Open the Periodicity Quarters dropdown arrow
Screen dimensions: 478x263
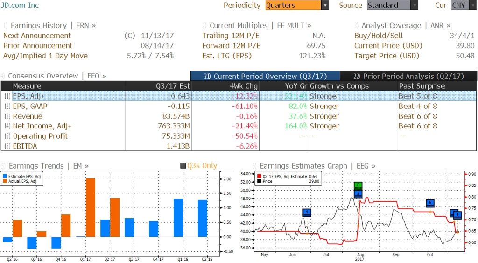pos(325,6)
